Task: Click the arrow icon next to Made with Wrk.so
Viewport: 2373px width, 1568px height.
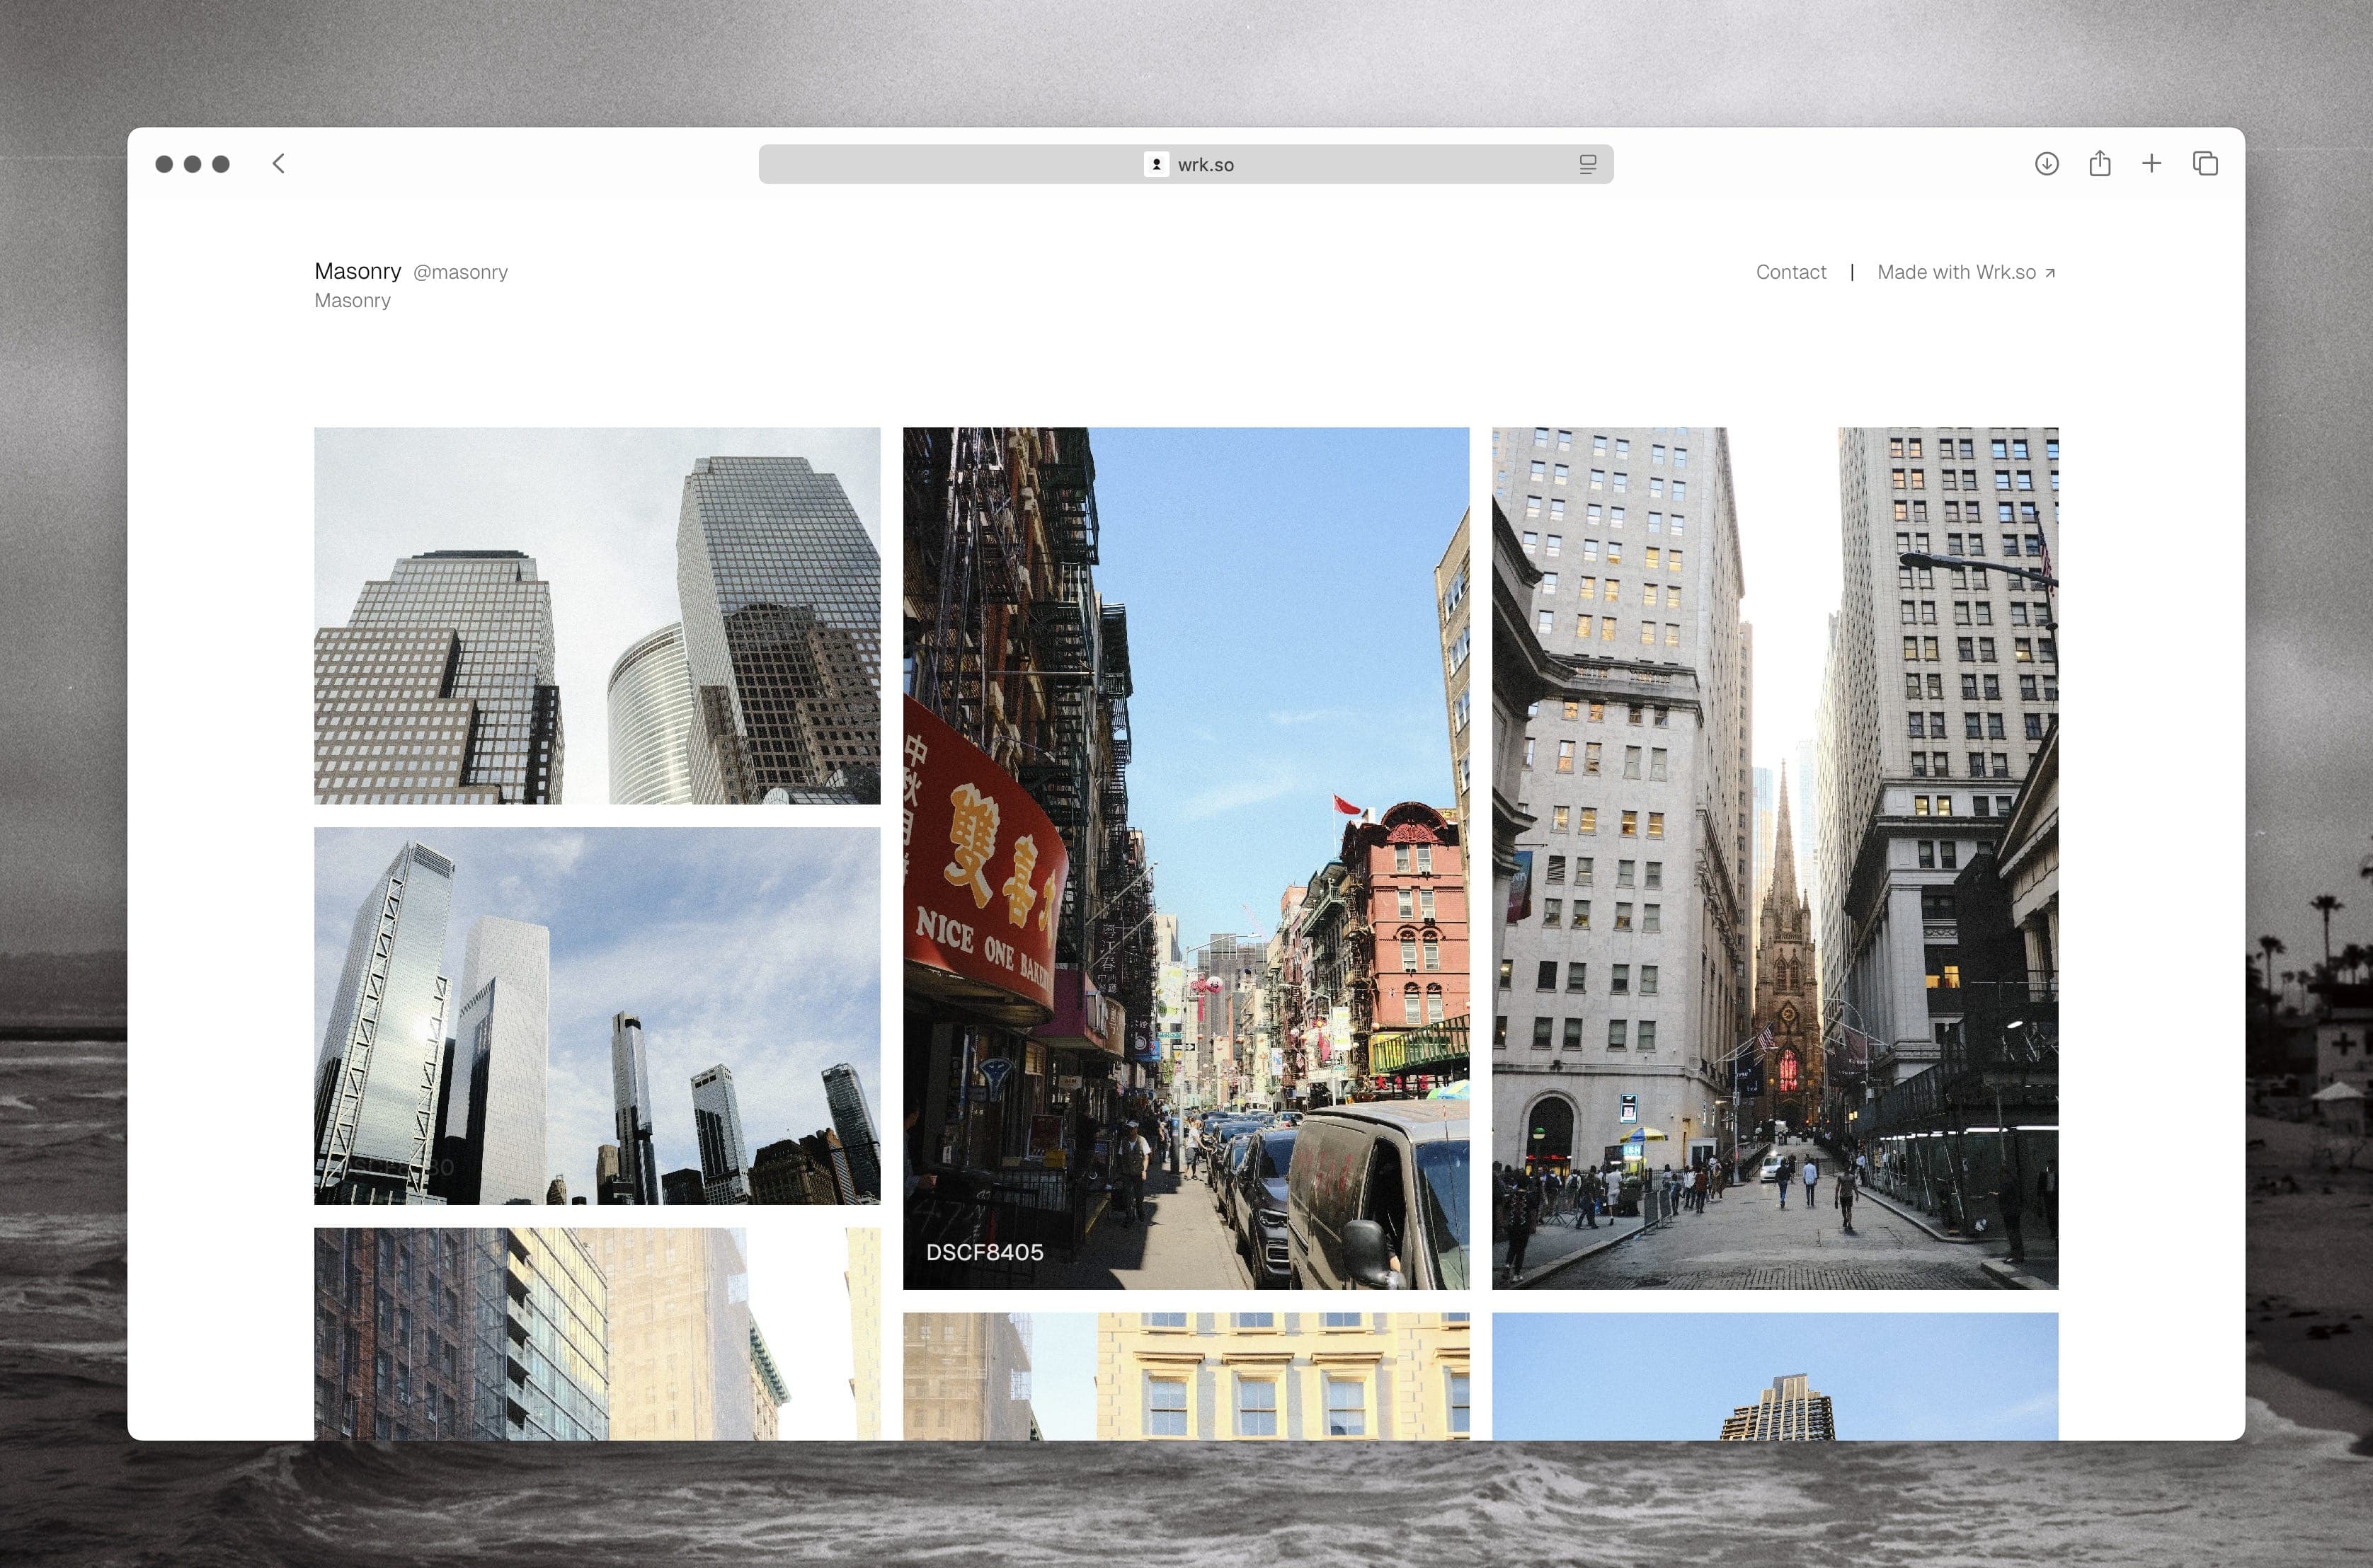Action: [2050, 273]
